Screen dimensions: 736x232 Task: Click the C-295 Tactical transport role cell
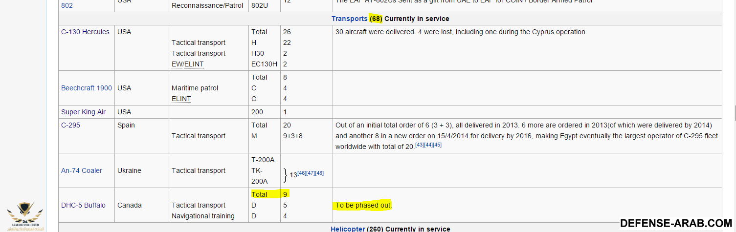(x=199, y=136)
